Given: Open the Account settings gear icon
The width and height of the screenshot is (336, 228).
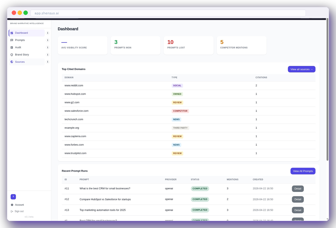Looking at the screenshot, I should click(12, 205).
